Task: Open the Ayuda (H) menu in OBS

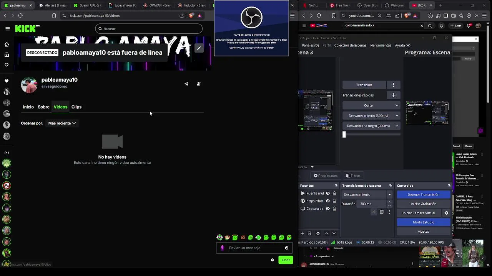Action: pos(402,45)
